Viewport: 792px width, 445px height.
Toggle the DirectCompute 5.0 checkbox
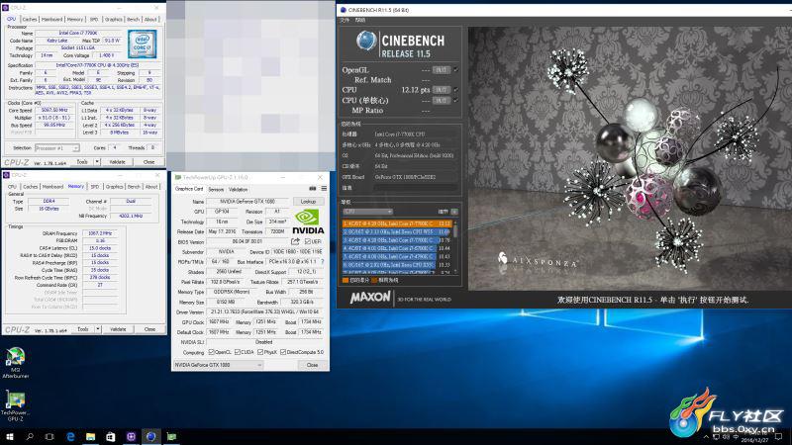283,352
